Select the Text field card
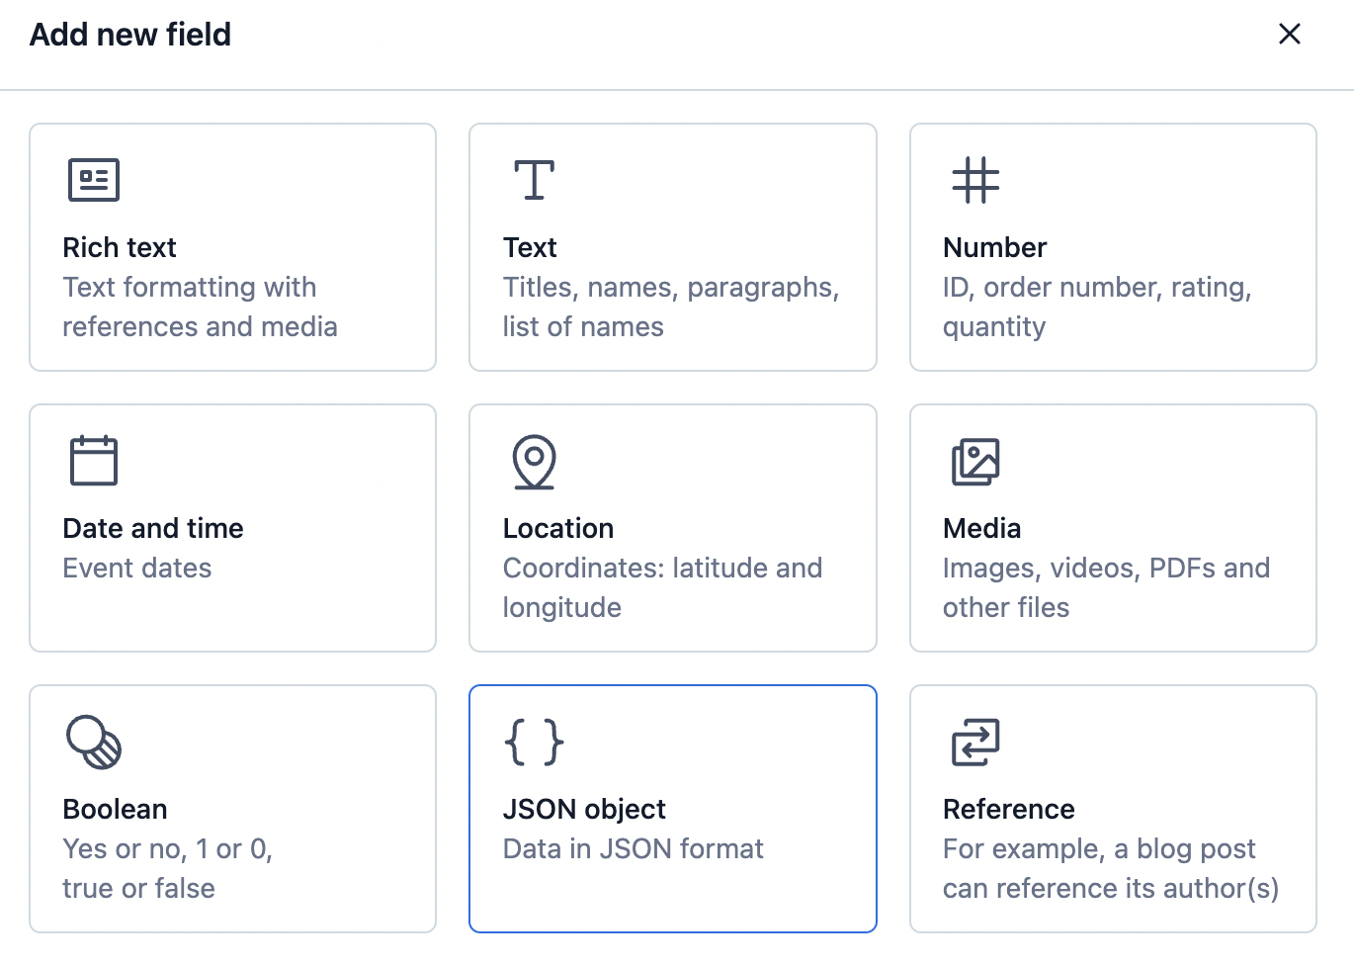Viewport: 1354px width, 967px height. pyautogui.click(x=672, y=247)
